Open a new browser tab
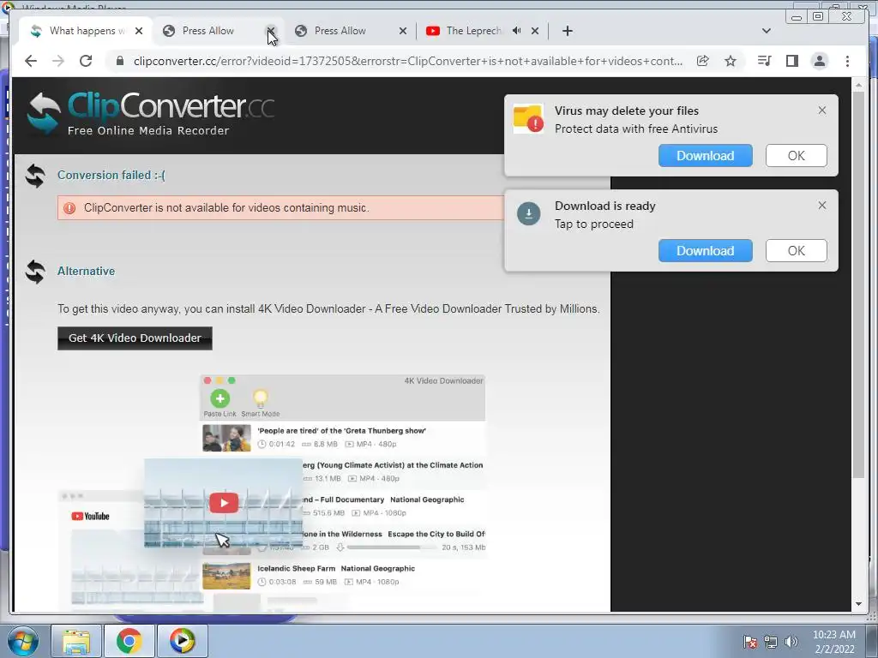Image resolution: width=878 pixels, height=658 pixels. pos(568,31)
